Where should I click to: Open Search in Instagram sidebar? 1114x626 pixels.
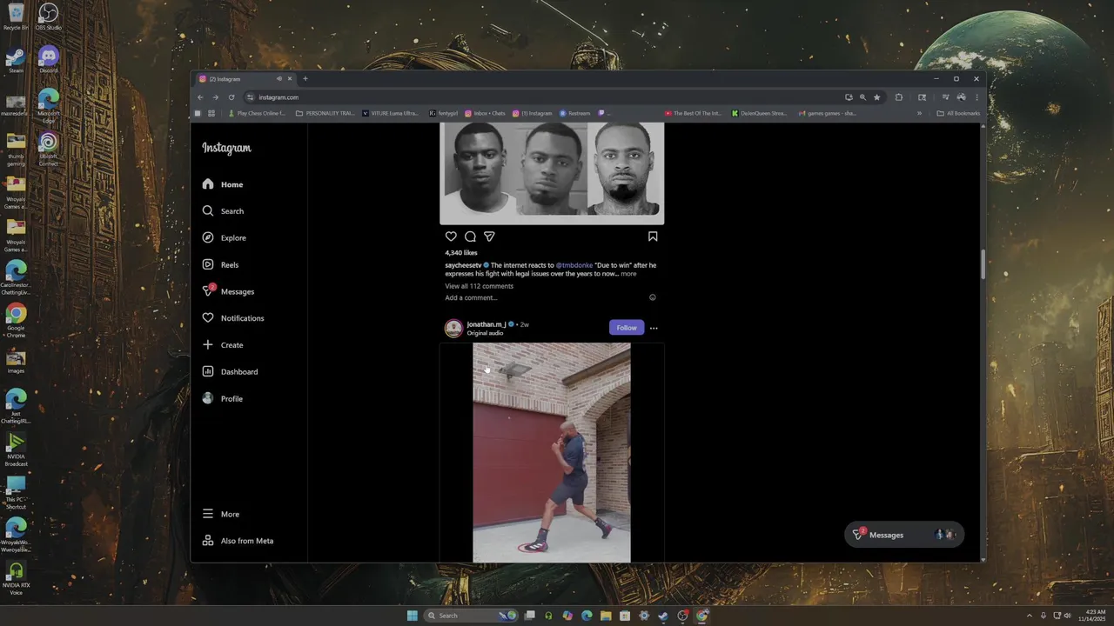point(223,211)
